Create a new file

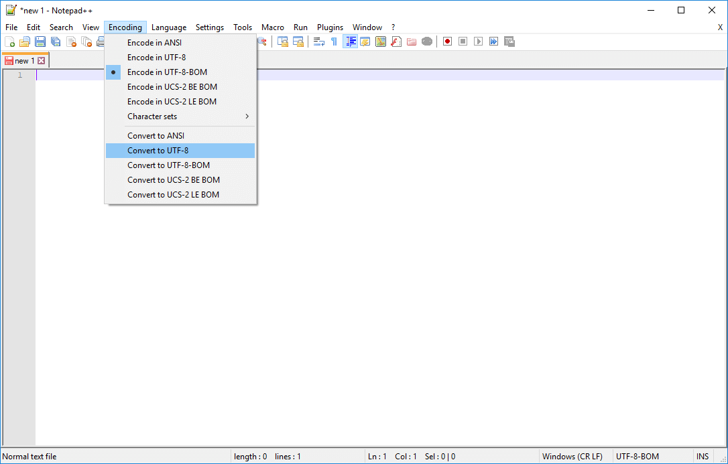click(11, 42)
